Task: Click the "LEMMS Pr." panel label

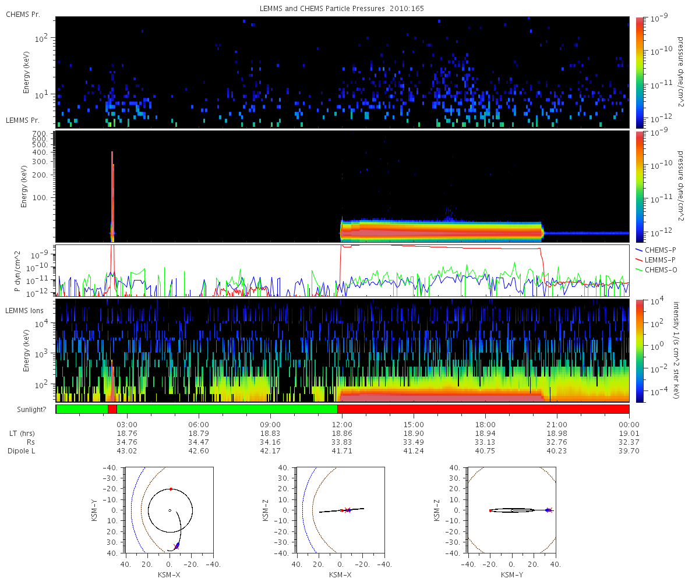Action: pyautogui.click(x=23, y=120)
